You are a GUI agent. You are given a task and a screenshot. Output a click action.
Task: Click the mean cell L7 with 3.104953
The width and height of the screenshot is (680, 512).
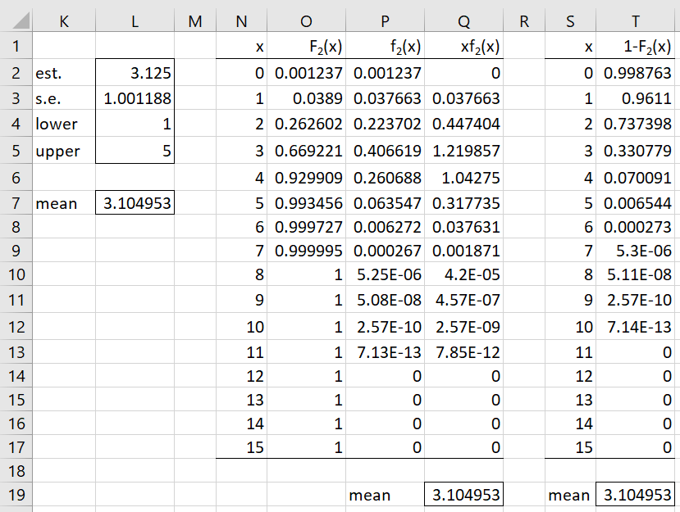(x=135, y=202)
